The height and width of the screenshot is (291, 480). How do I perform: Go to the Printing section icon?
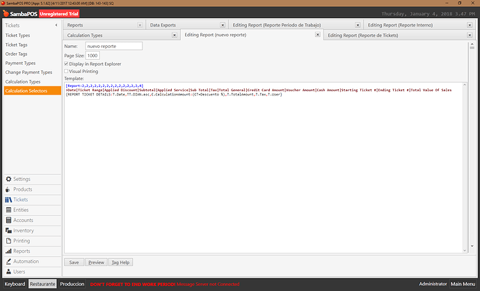pos(8,241)
